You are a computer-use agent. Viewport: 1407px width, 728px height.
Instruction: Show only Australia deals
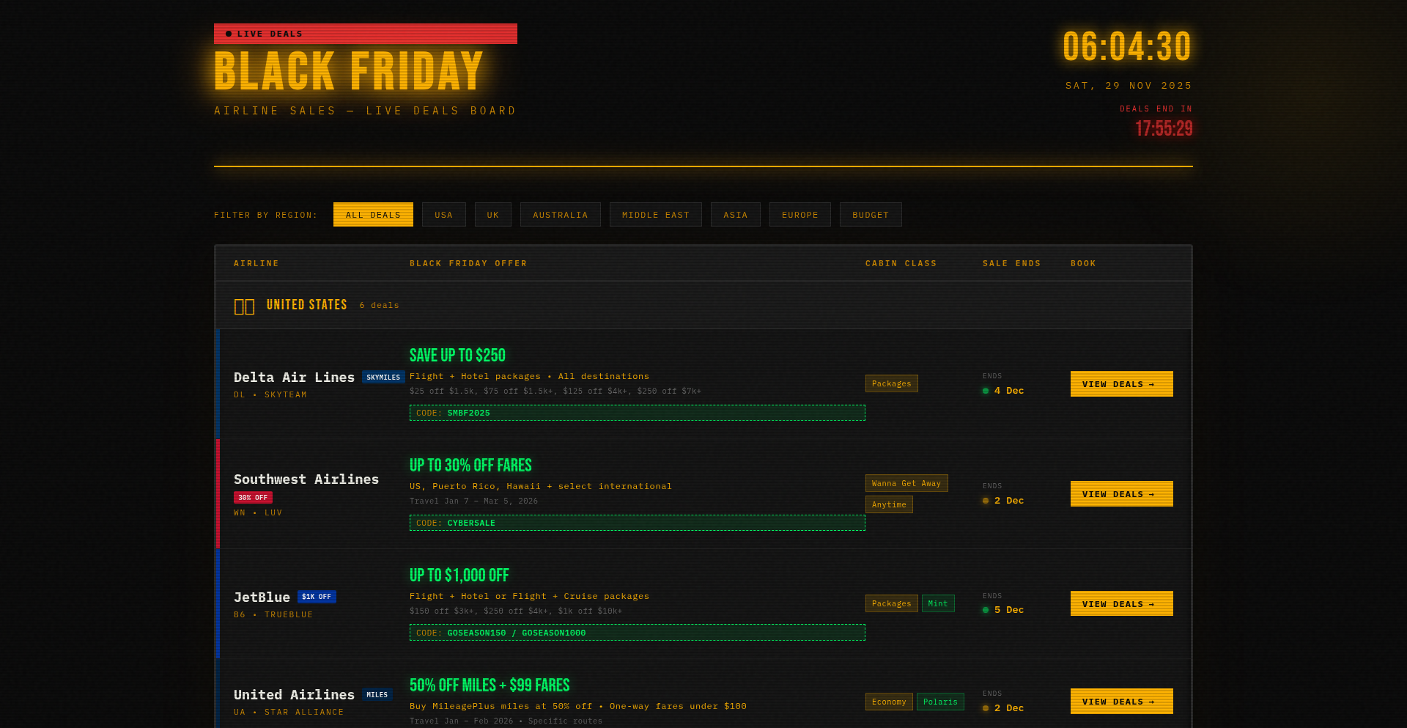point(561,215)
